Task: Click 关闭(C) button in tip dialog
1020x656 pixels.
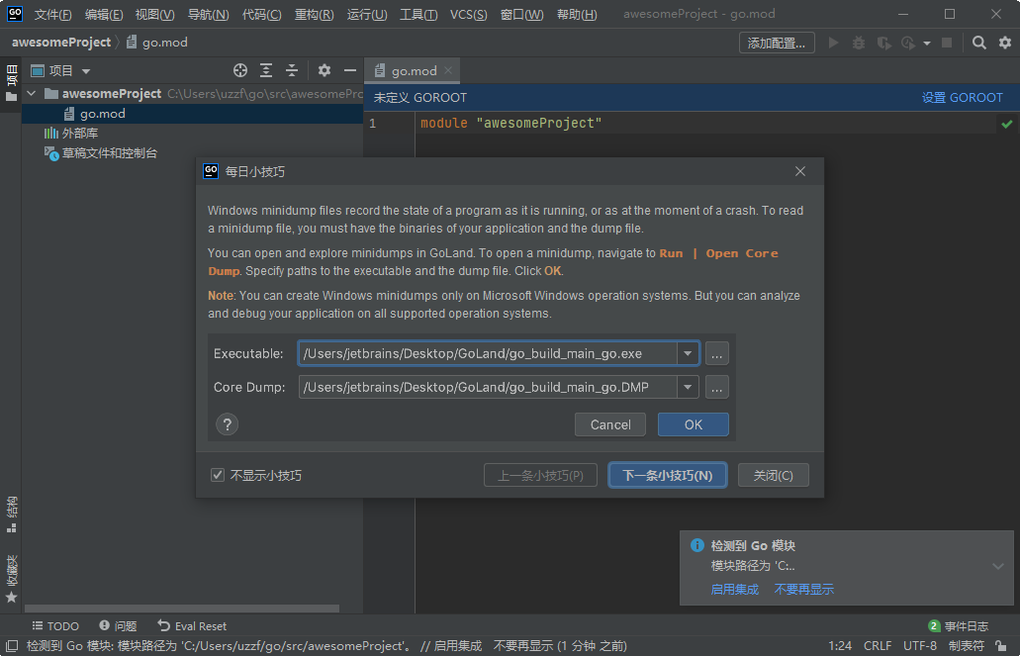Action: 774,475
